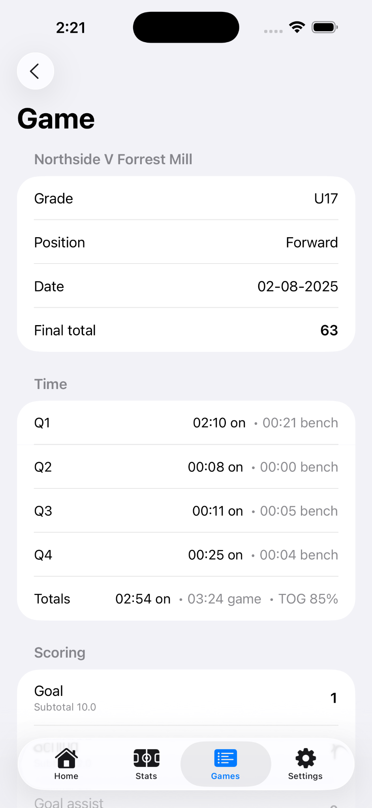Tap the Settings tab label

tap(305, 776)
